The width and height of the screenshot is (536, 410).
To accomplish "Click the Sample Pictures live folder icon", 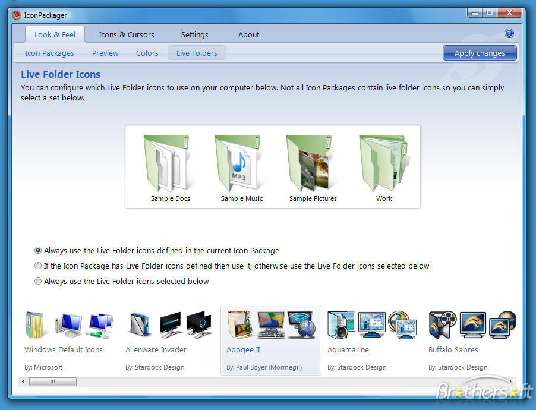I will (x=311, y=160).
